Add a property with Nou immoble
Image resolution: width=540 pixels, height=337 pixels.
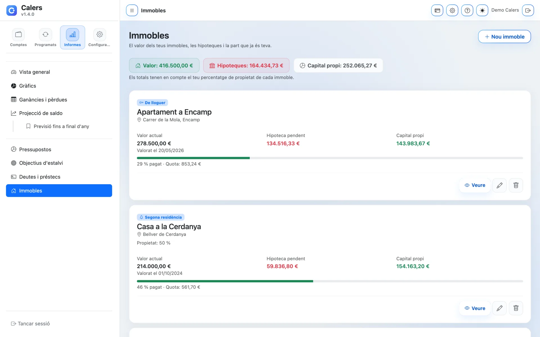click(504, 37)
